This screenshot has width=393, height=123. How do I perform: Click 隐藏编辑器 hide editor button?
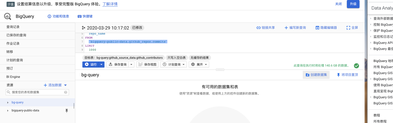[x=326, y=28]
